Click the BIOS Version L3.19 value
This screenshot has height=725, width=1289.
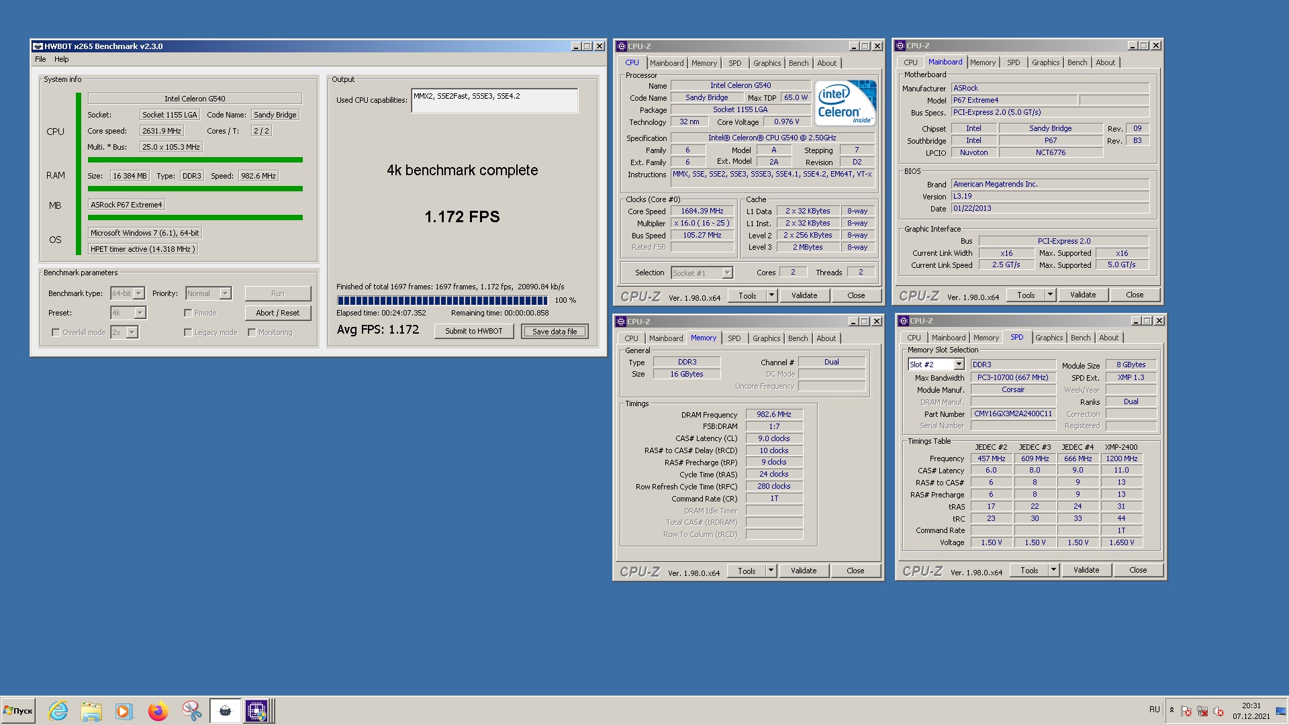[x=1051, y=196]
